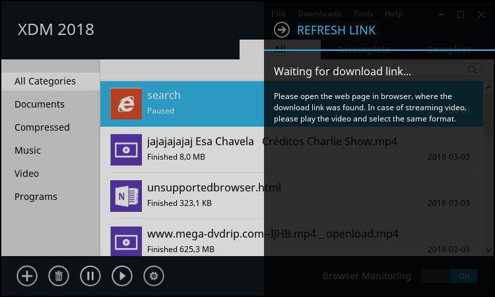
Task: Click the date beside Charlie Show.mp4
Action: [x=449, y=157]
